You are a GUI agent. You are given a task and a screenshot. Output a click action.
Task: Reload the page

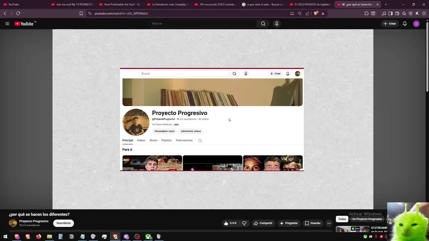pos(18,13)
